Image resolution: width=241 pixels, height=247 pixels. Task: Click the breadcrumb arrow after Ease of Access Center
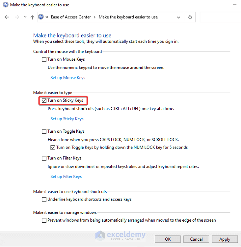(x=95, y=17)
